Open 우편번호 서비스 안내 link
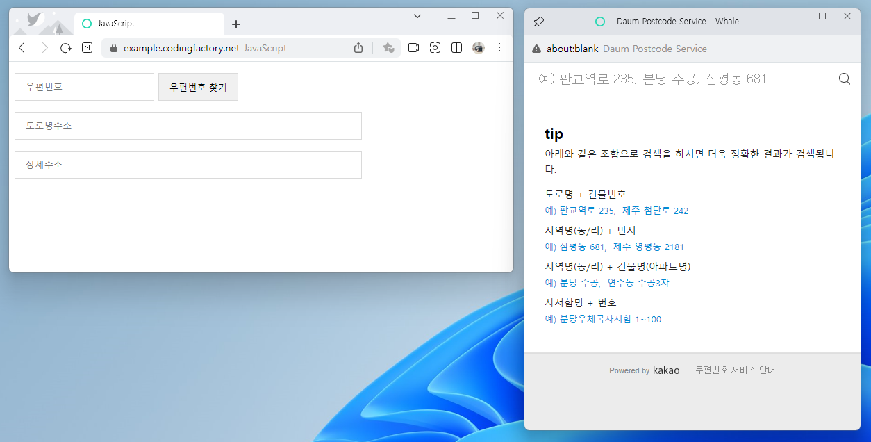This screenshot has height=442, width=871. 736,370
